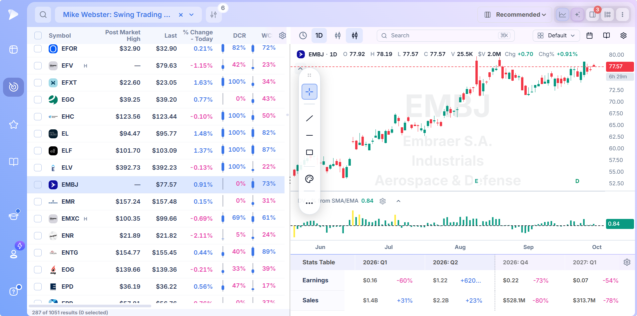Open the book icon in left sidebar
637x316 pixels.
click(13, 162)
